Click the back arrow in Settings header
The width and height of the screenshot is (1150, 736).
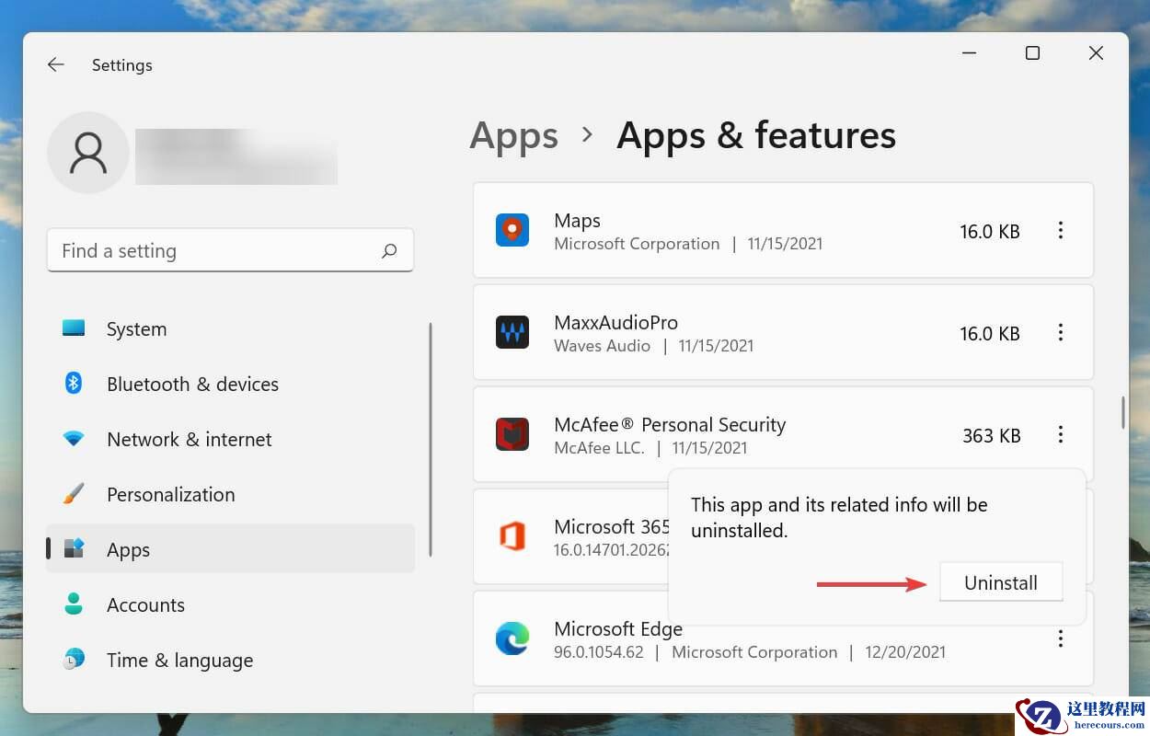56,65
